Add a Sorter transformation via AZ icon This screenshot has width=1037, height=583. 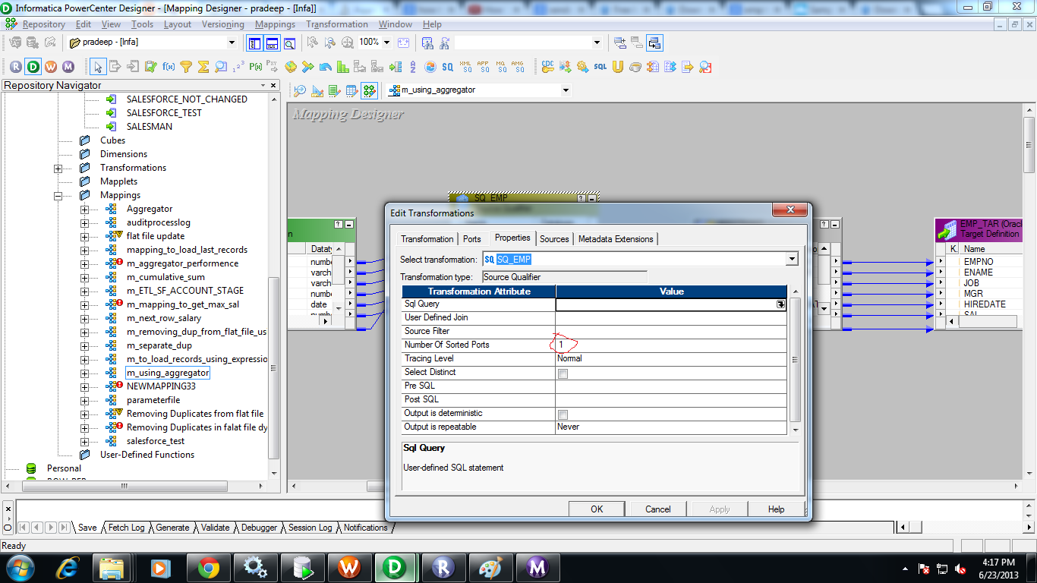(412, 67)
